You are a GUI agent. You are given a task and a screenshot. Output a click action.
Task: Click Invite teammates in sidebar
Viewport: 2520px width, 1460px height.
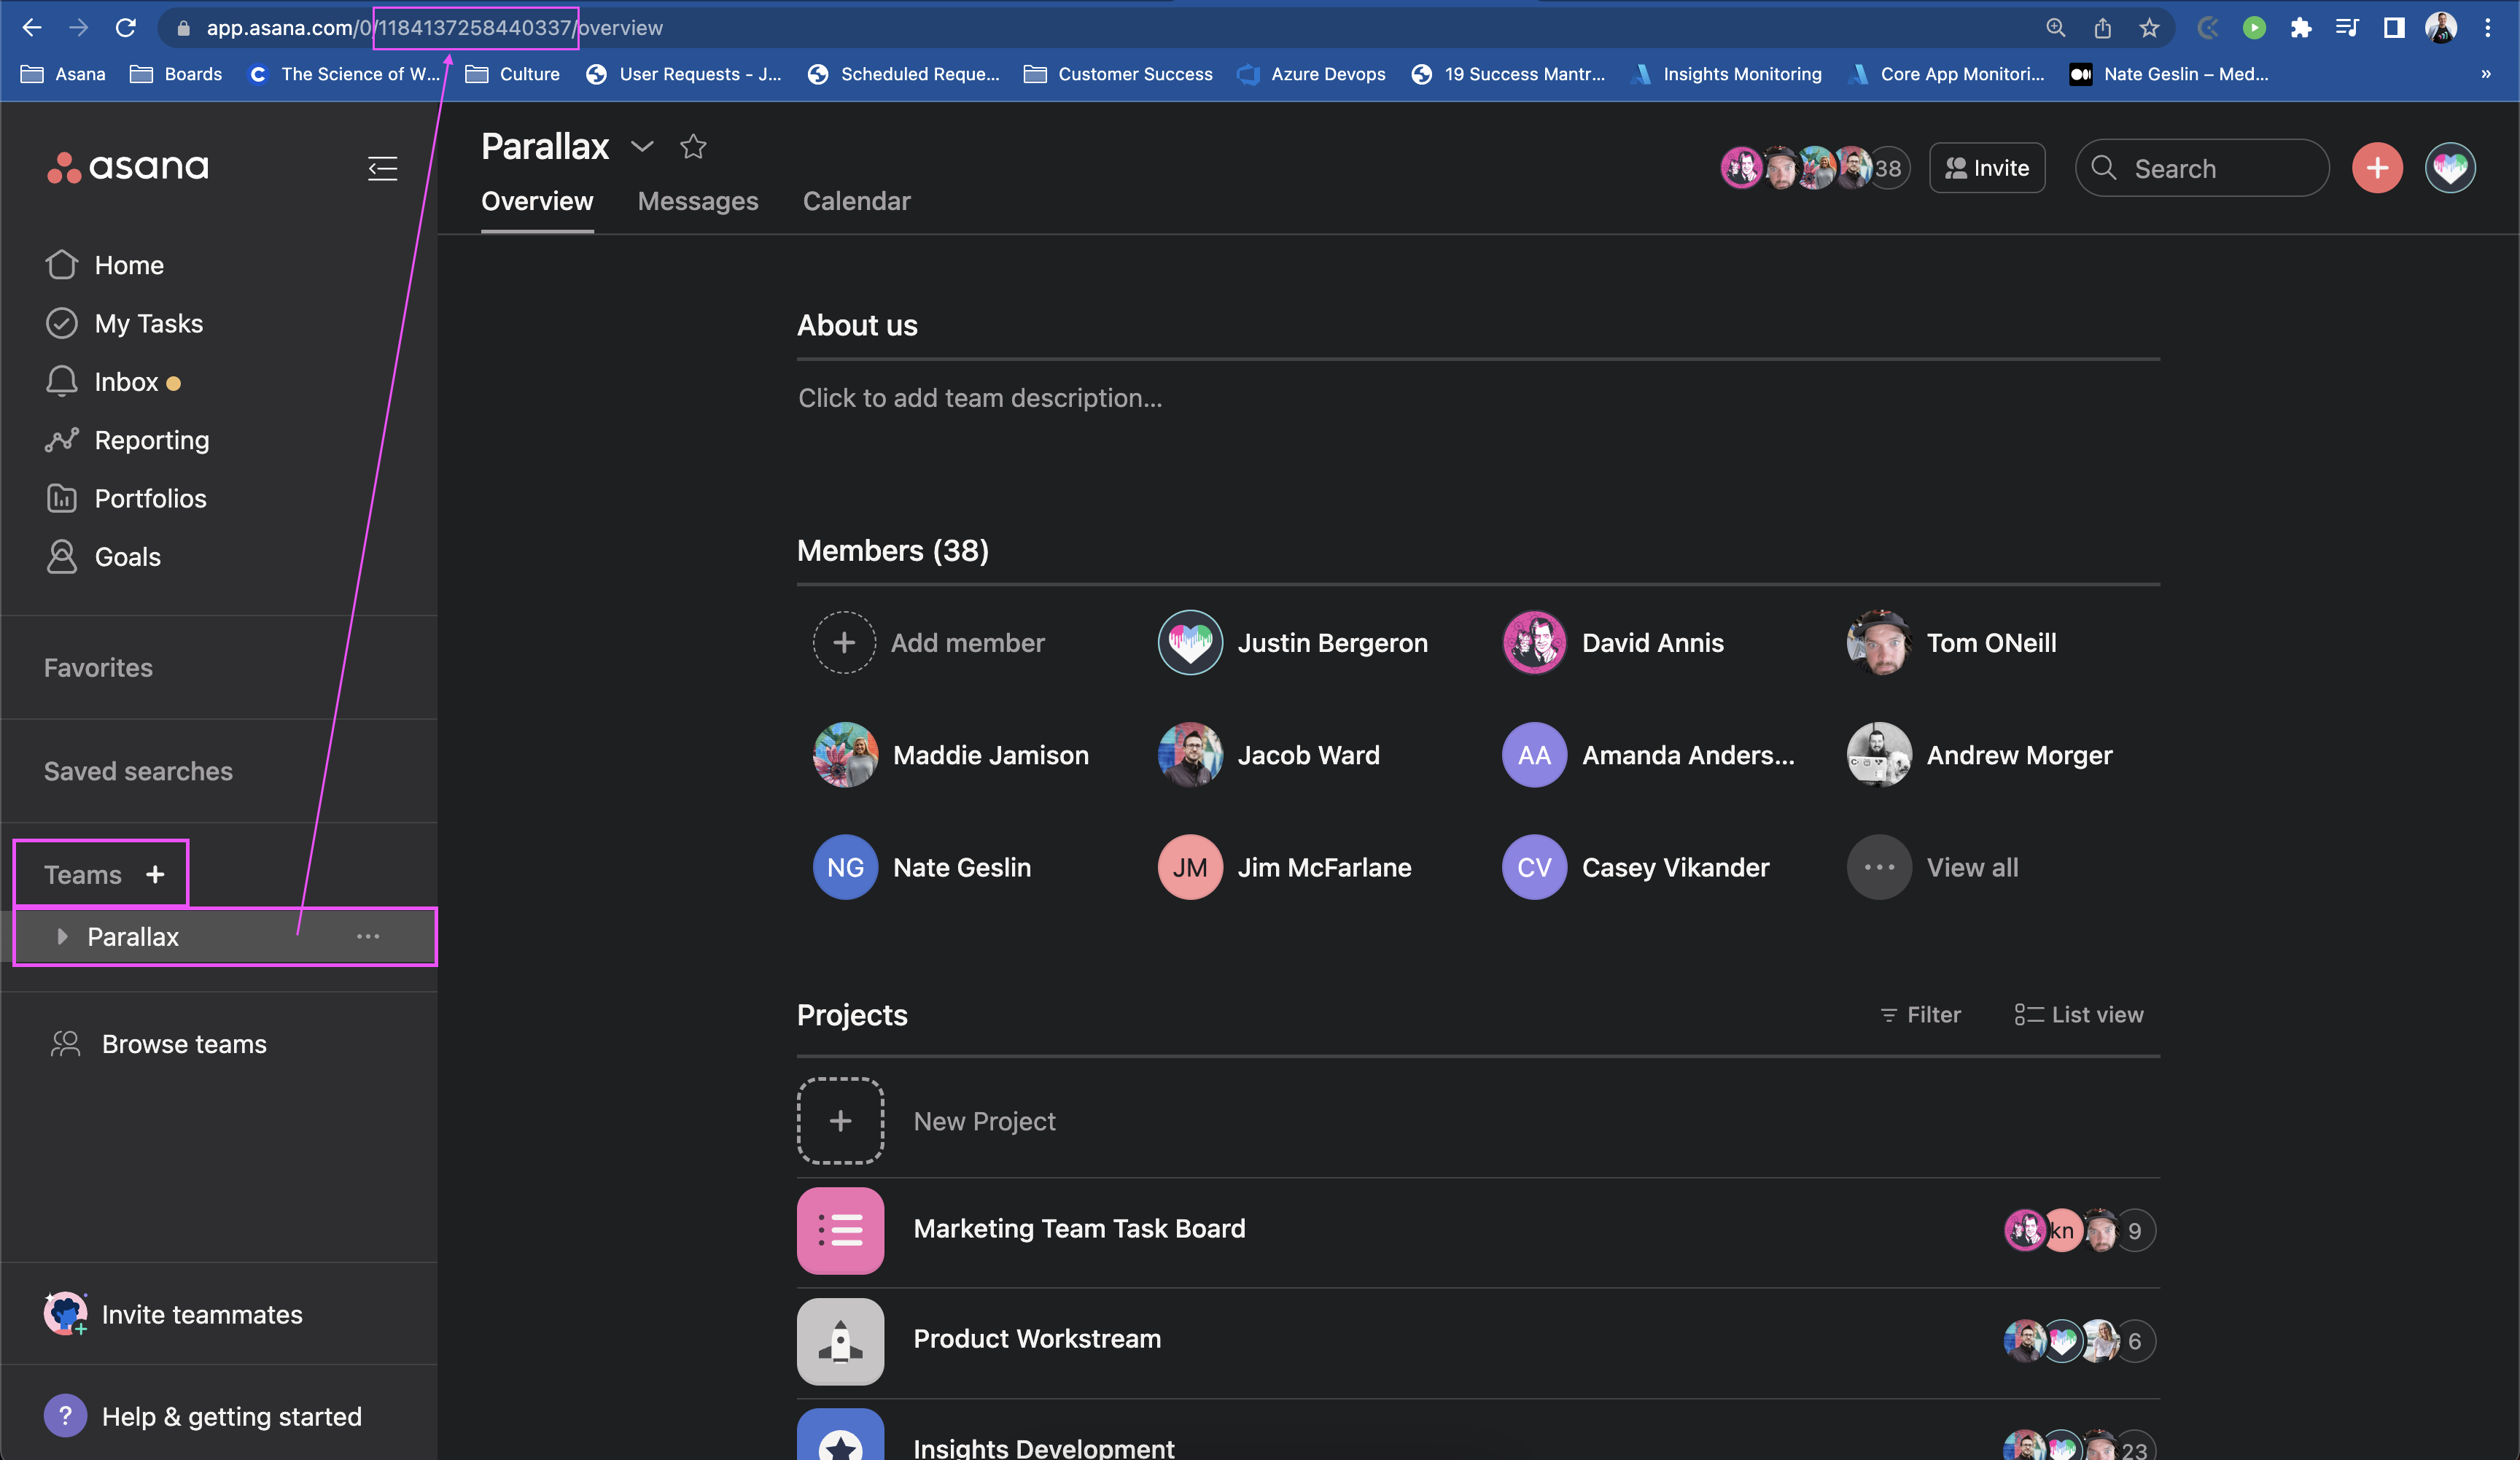(172, 1314)
